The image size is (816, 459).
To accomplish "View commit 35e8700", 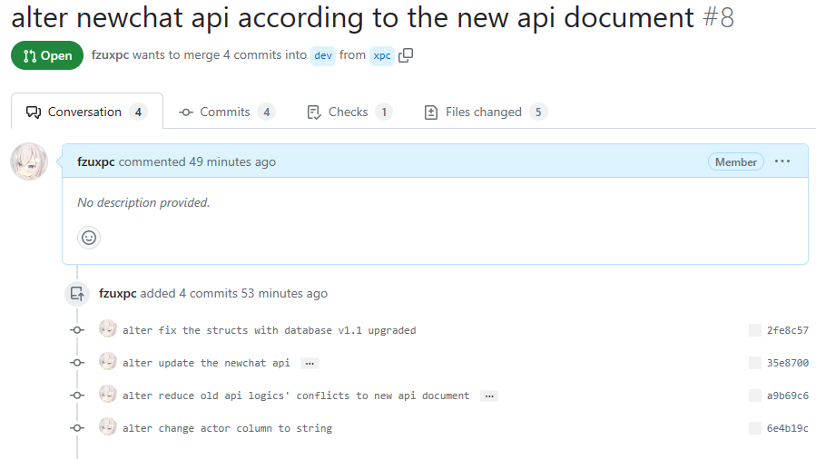I will 787,363.
